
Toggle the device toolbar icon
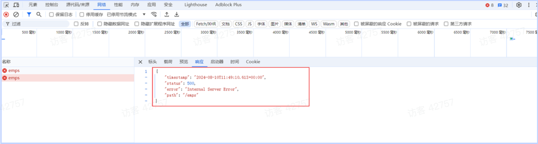16,5
